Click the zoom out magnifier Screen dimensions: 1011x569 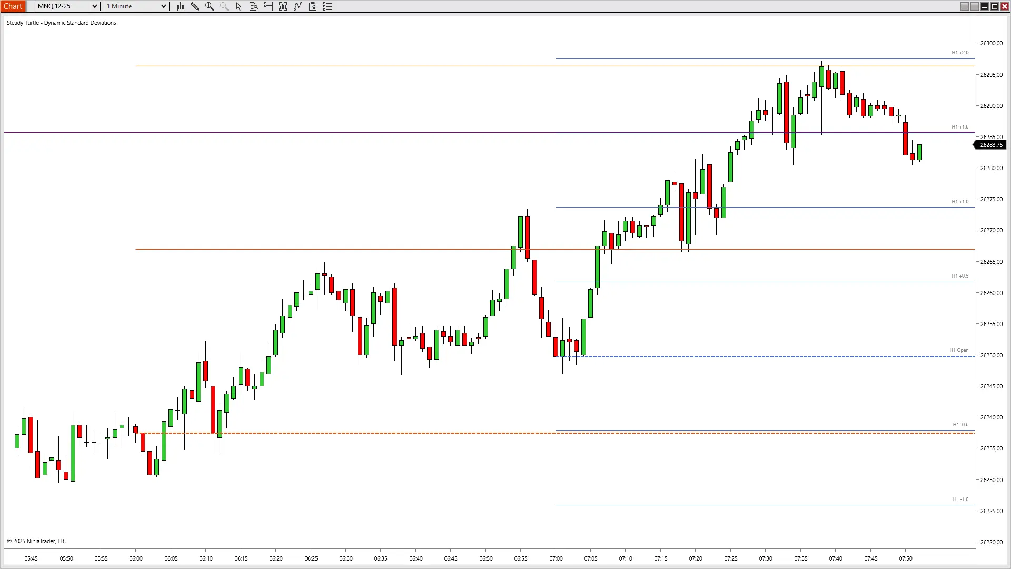pos(224,6)
